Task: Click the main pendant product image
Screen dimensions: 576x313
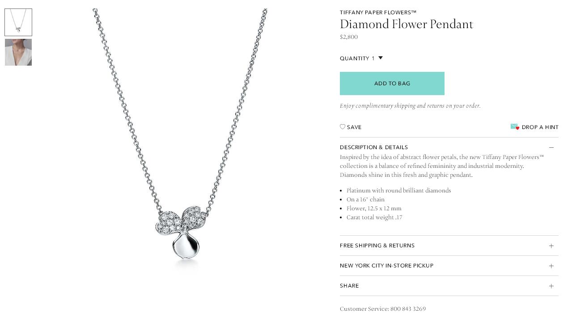Action: [180, 138]
